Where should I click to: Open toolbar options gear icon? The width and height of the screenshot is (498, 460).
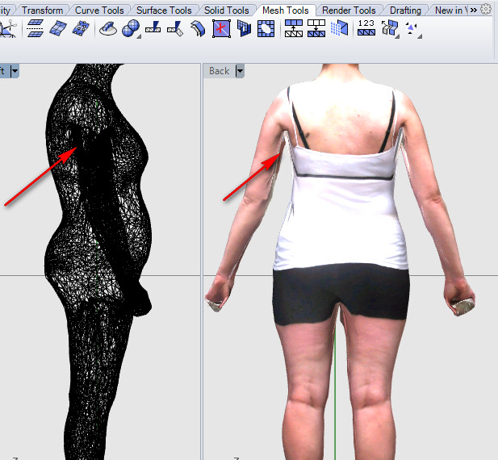pyautogui.click(x=486, y=10)
